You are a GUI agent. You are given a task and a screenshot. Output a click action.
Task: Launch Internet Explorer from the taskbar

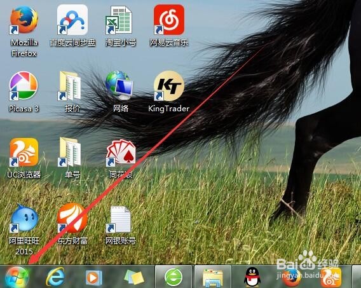pyautogui.click(x=55, y=277)
